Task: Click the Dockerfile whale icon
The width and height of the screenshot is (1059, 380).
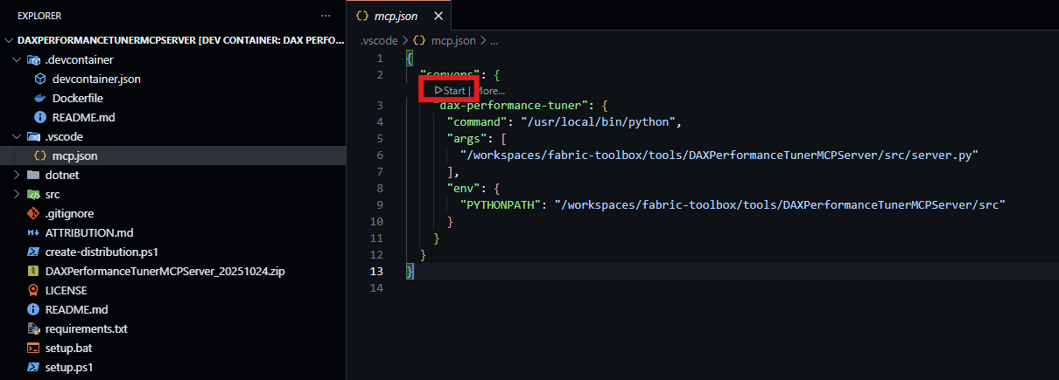Action: [x=39, y=98]
